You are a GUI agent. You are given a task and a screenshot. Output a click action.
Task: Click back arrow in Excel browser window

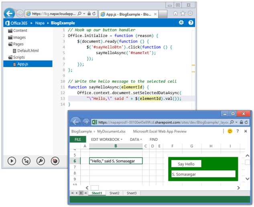coord(75,122)
